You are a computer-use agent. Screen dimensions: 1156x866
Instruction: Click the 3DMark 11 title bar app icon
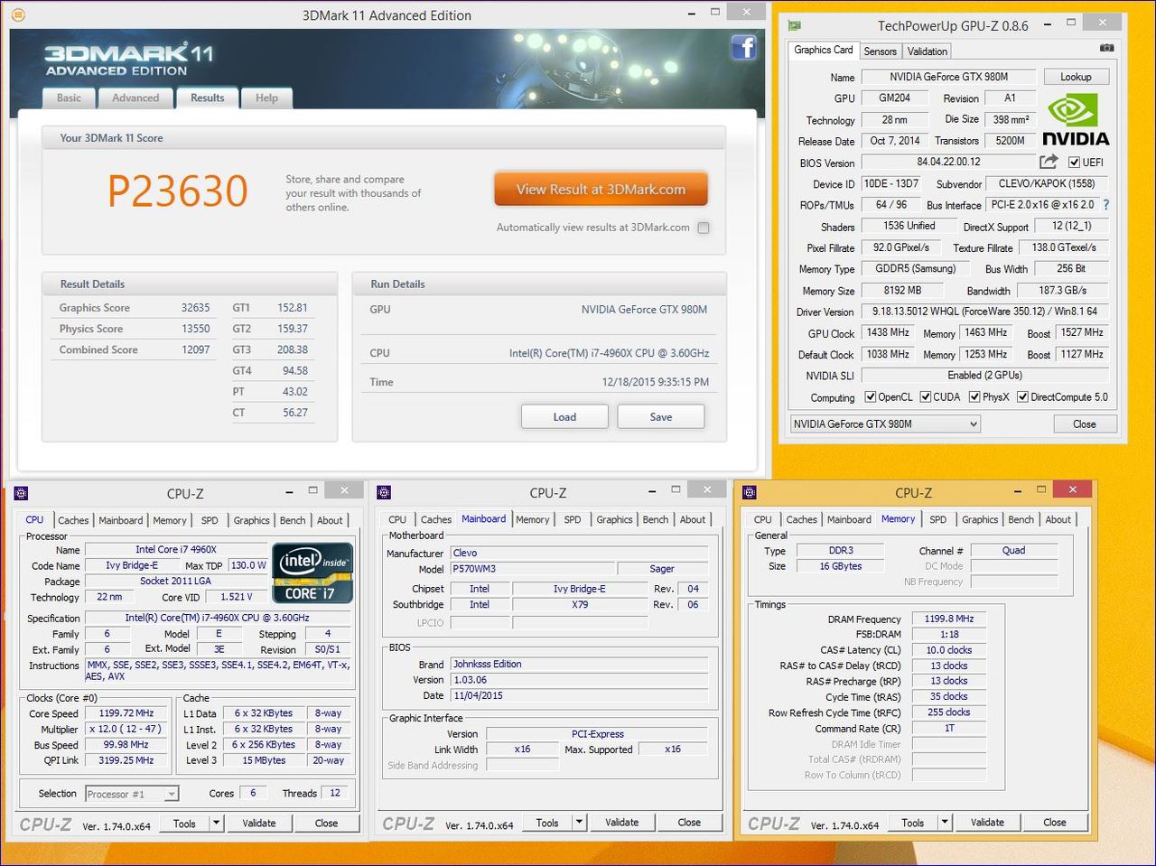pyautogui.click(x=18, y=15)
